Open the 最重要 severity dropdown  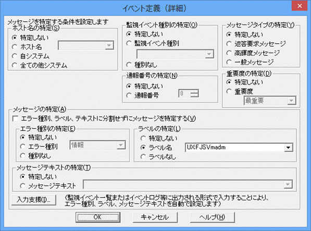pyautogui.click(x=270, y=101)
